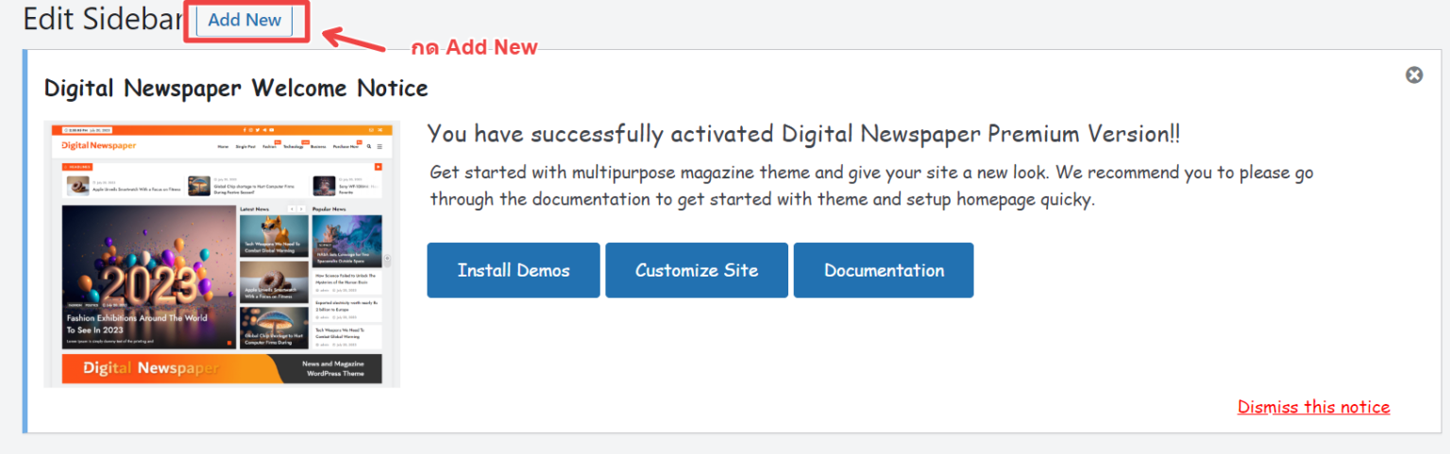The image size is (1450, 454).
Task: Click the Install Demos button
Action: coord(514,270)
